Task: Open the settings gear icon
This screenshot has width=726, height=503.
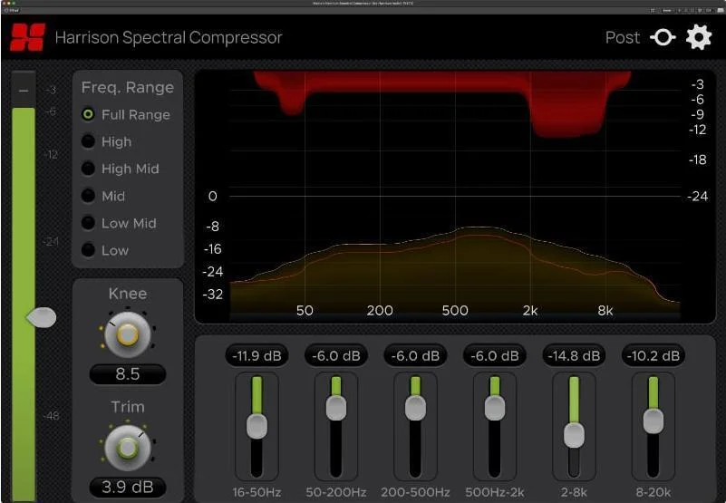Action: click(x=699, y=37)
